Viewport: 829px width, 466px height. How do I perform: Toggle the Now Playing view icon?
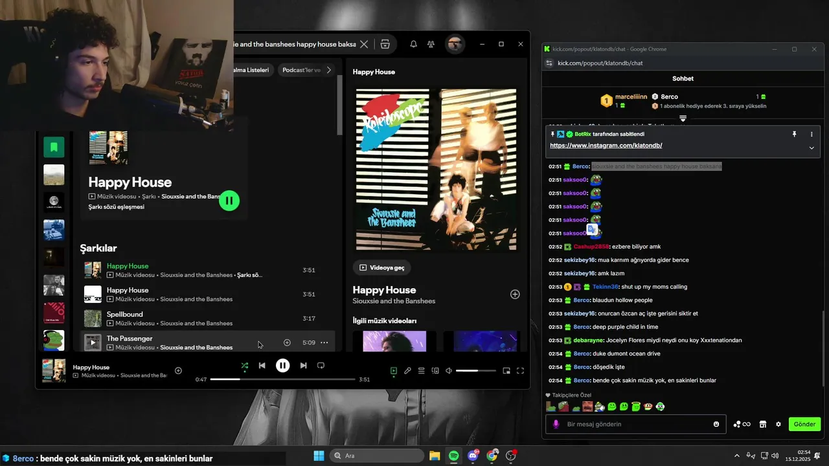pos(393,371)
